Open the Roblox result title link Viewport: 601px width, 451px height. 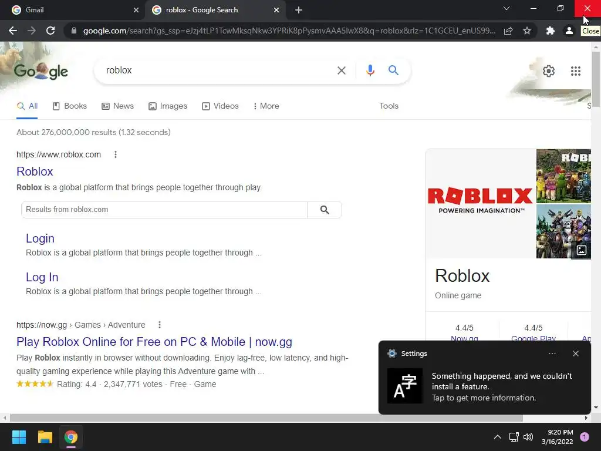coord(35,171)
